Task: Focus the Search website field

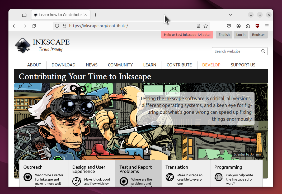Action: pos(236,51)
